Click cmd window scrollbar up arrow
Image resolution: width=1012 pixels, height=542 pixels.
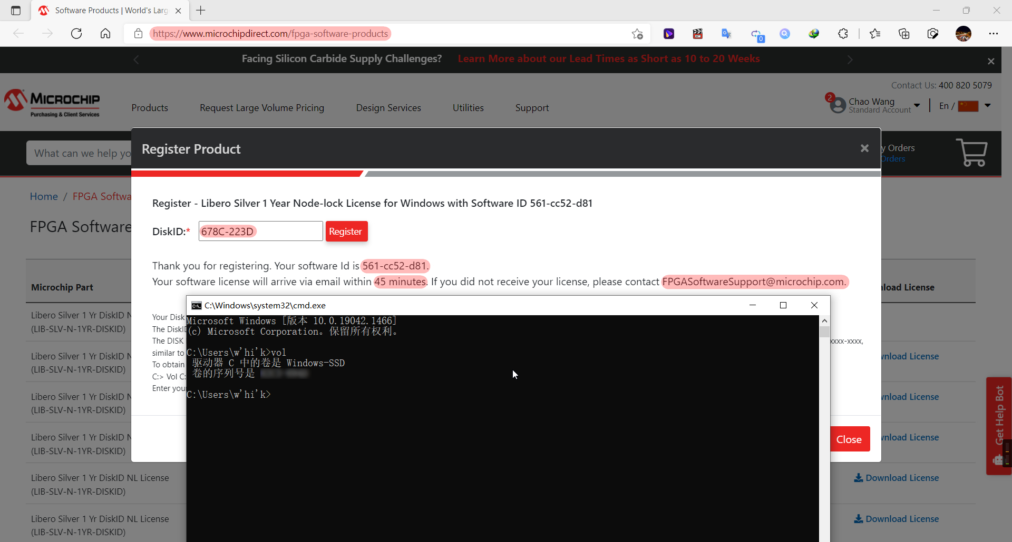[x=824, y=320]
